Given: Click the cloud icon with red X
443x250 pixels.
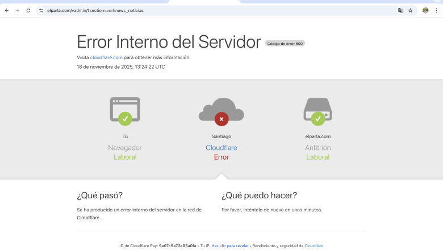Looking at the screenshot, I should click(221, 112).
